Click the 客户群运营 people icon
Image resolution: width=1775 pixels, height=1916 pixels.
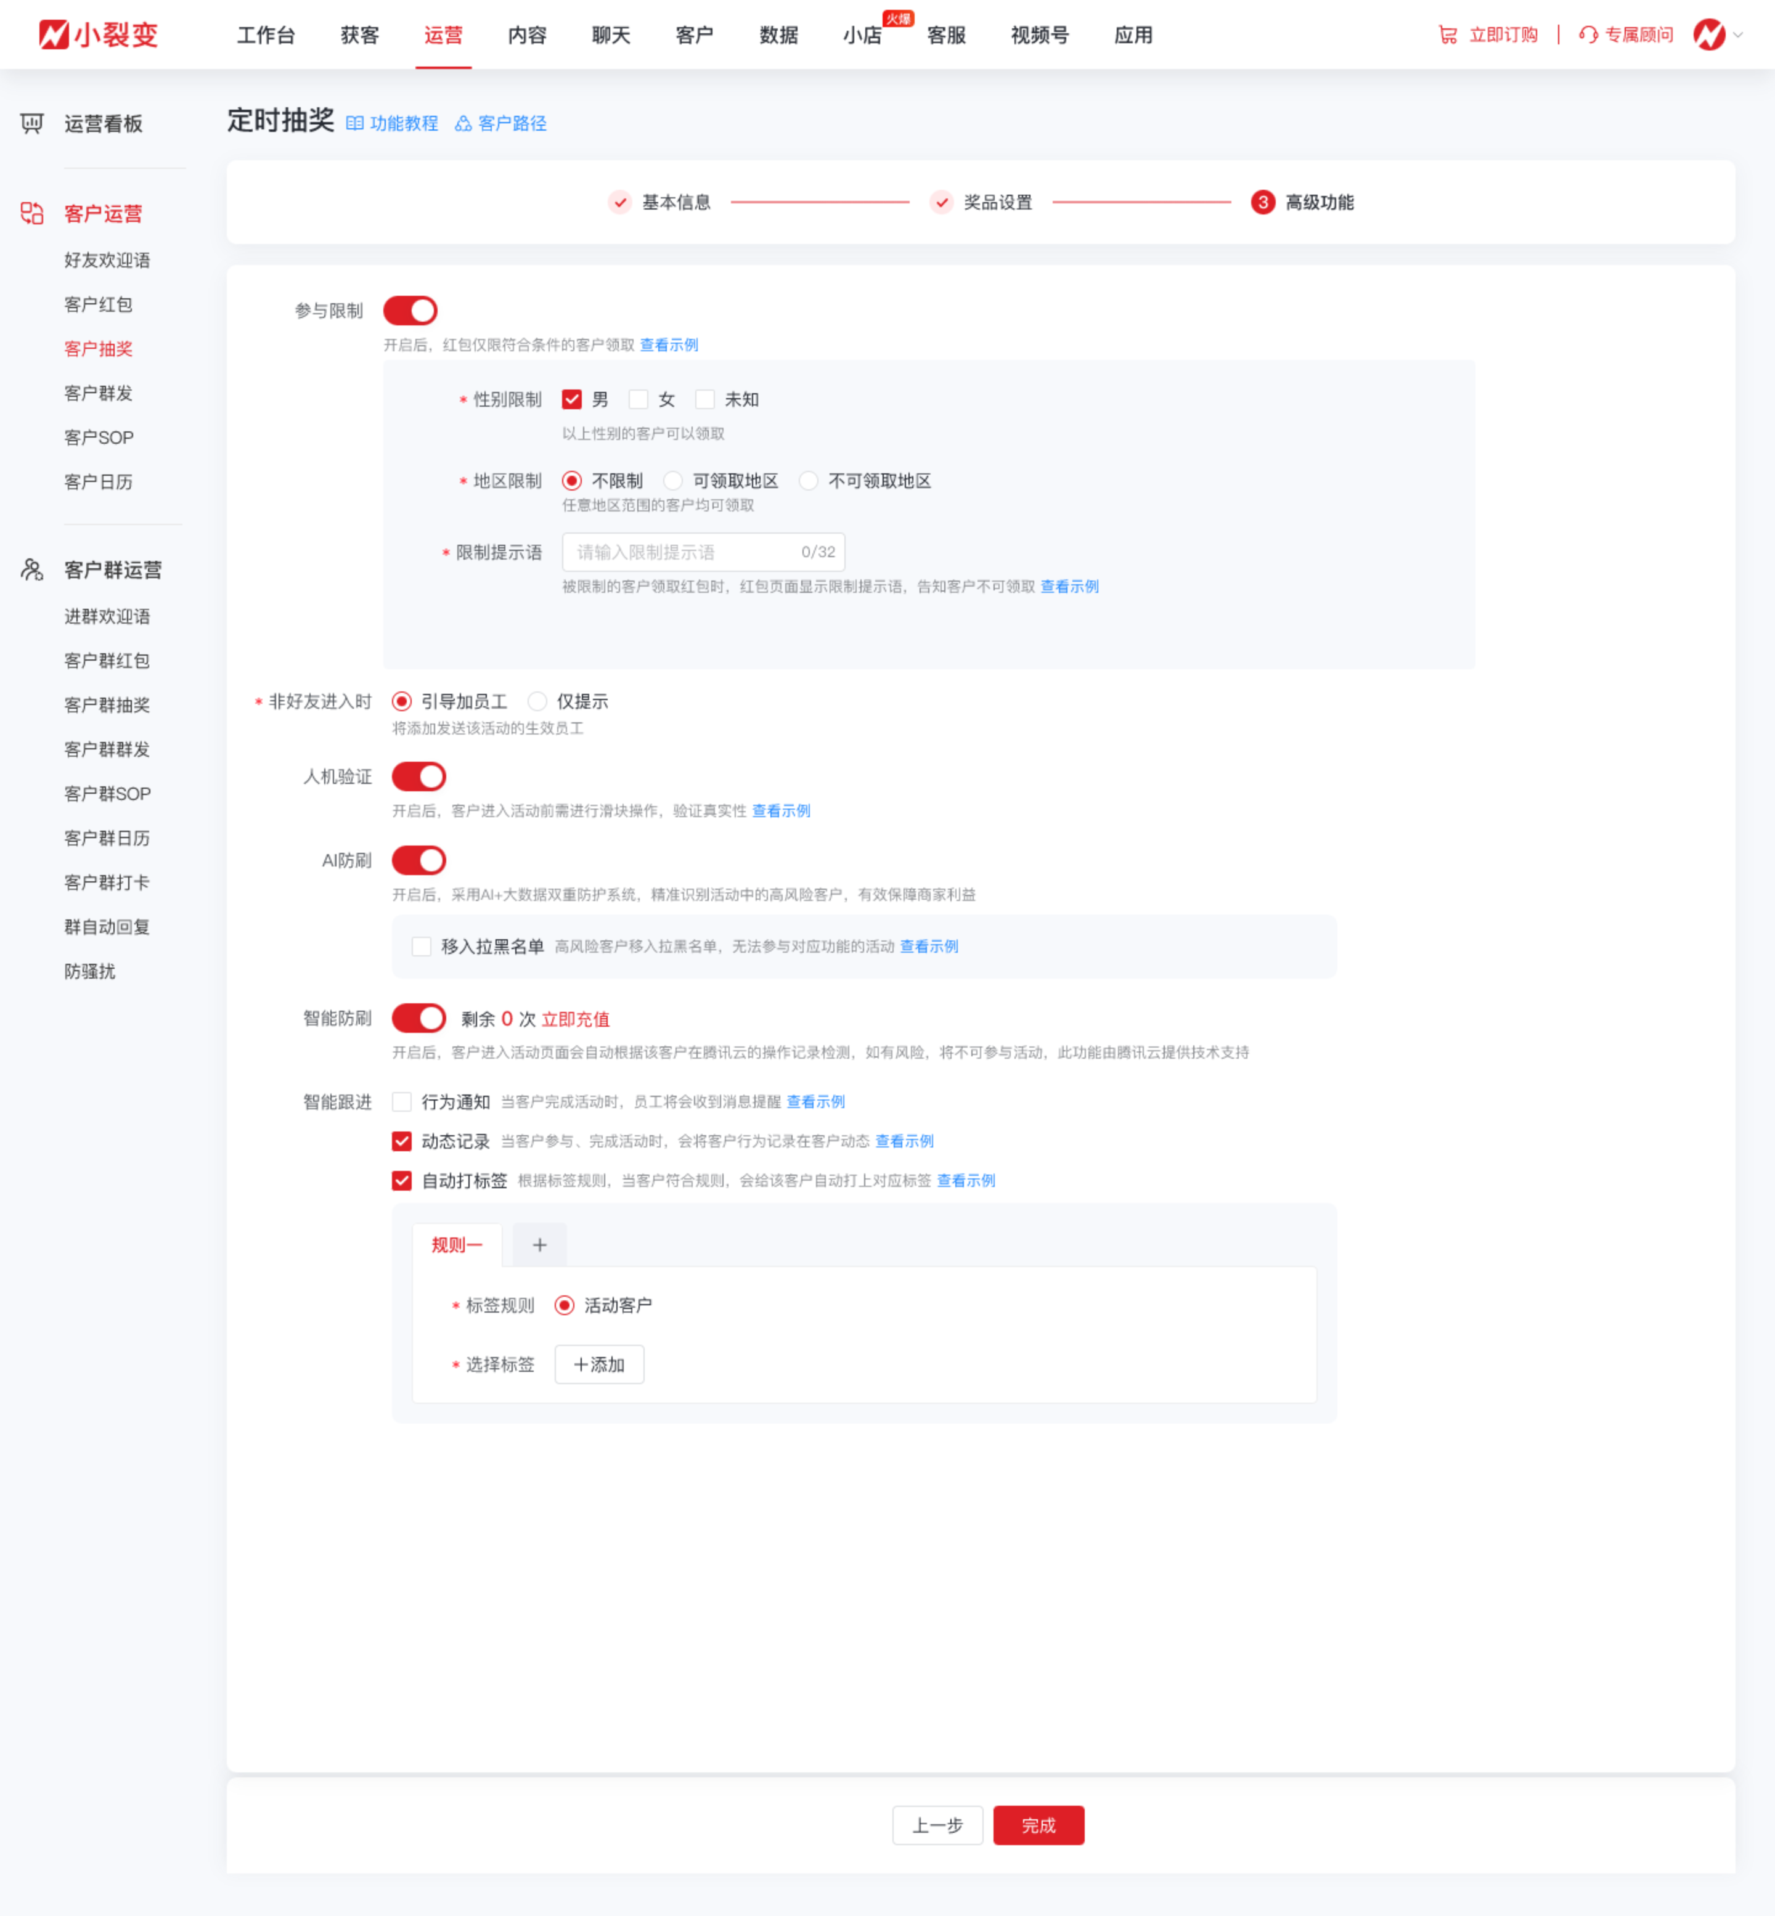[x=31, y=569]
